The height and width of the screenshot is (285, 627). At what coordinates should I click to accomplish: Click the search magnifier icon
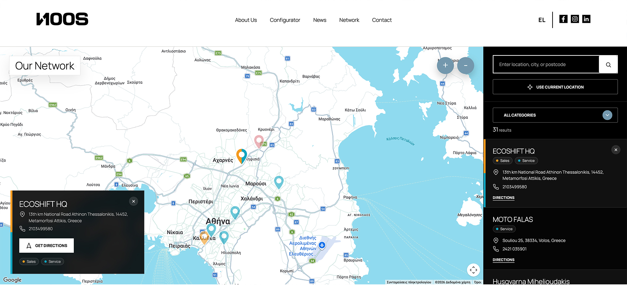point(608,65)
